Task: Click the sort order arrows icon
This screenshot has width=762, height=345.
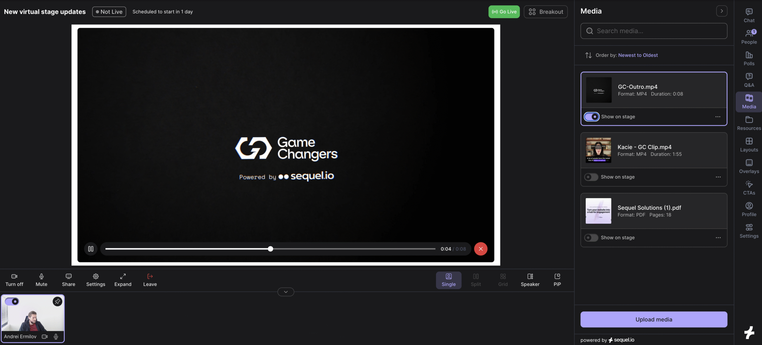Action: coord(588,55)
